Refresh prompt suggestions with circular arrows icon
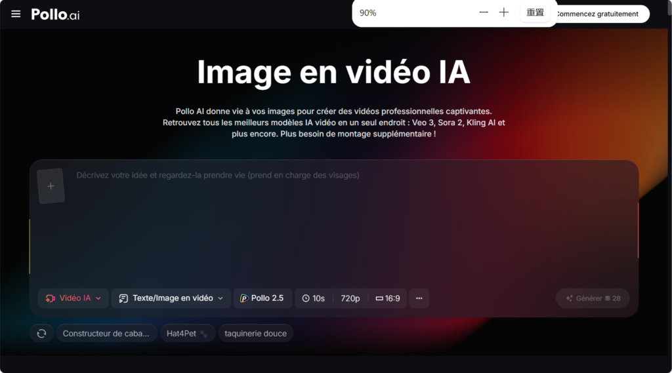 [x=41, y=333]
